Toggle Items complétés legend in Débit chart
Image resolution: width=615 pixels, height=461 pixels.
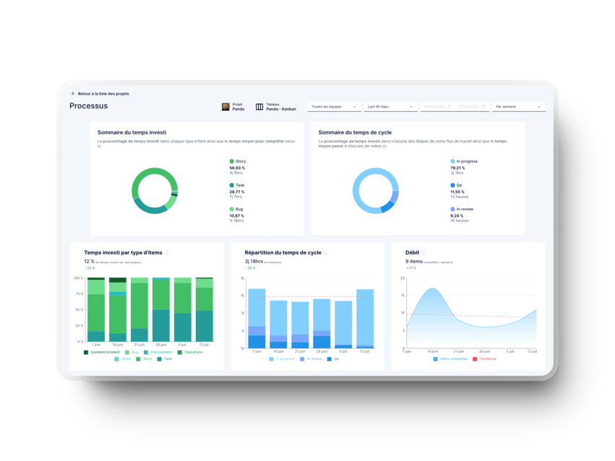tap(450, 358)
